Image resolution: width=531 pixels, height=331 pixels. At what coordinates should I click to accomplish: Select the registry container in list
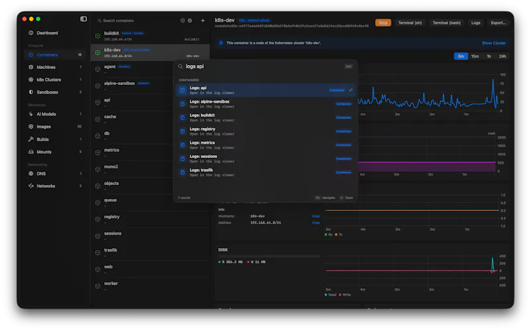click(x=150, y=220)
